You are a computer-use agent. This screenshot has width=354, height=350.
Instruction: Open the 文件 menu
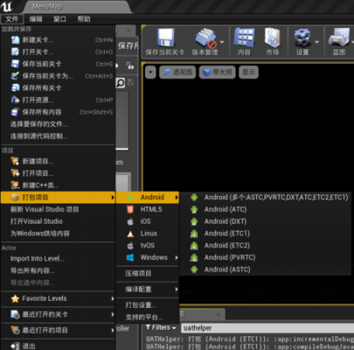[x=11, y=19]
